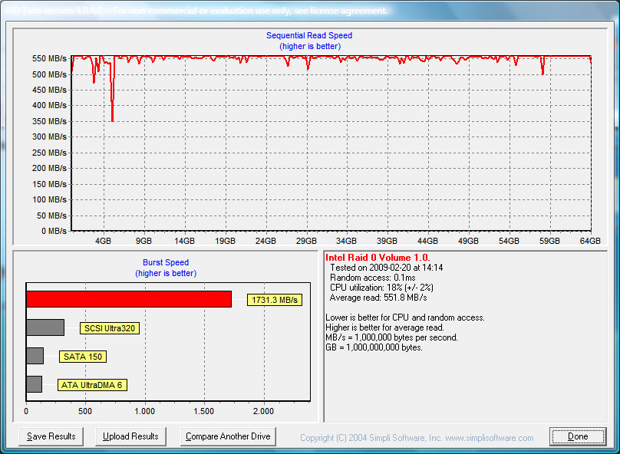Click the gray ATA UltraDMA 6 bar
This screenshot has height=454, width=620.
tap(35, 384)
